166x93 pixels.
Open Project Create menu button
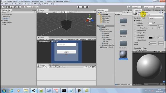(x=100, y=12)
